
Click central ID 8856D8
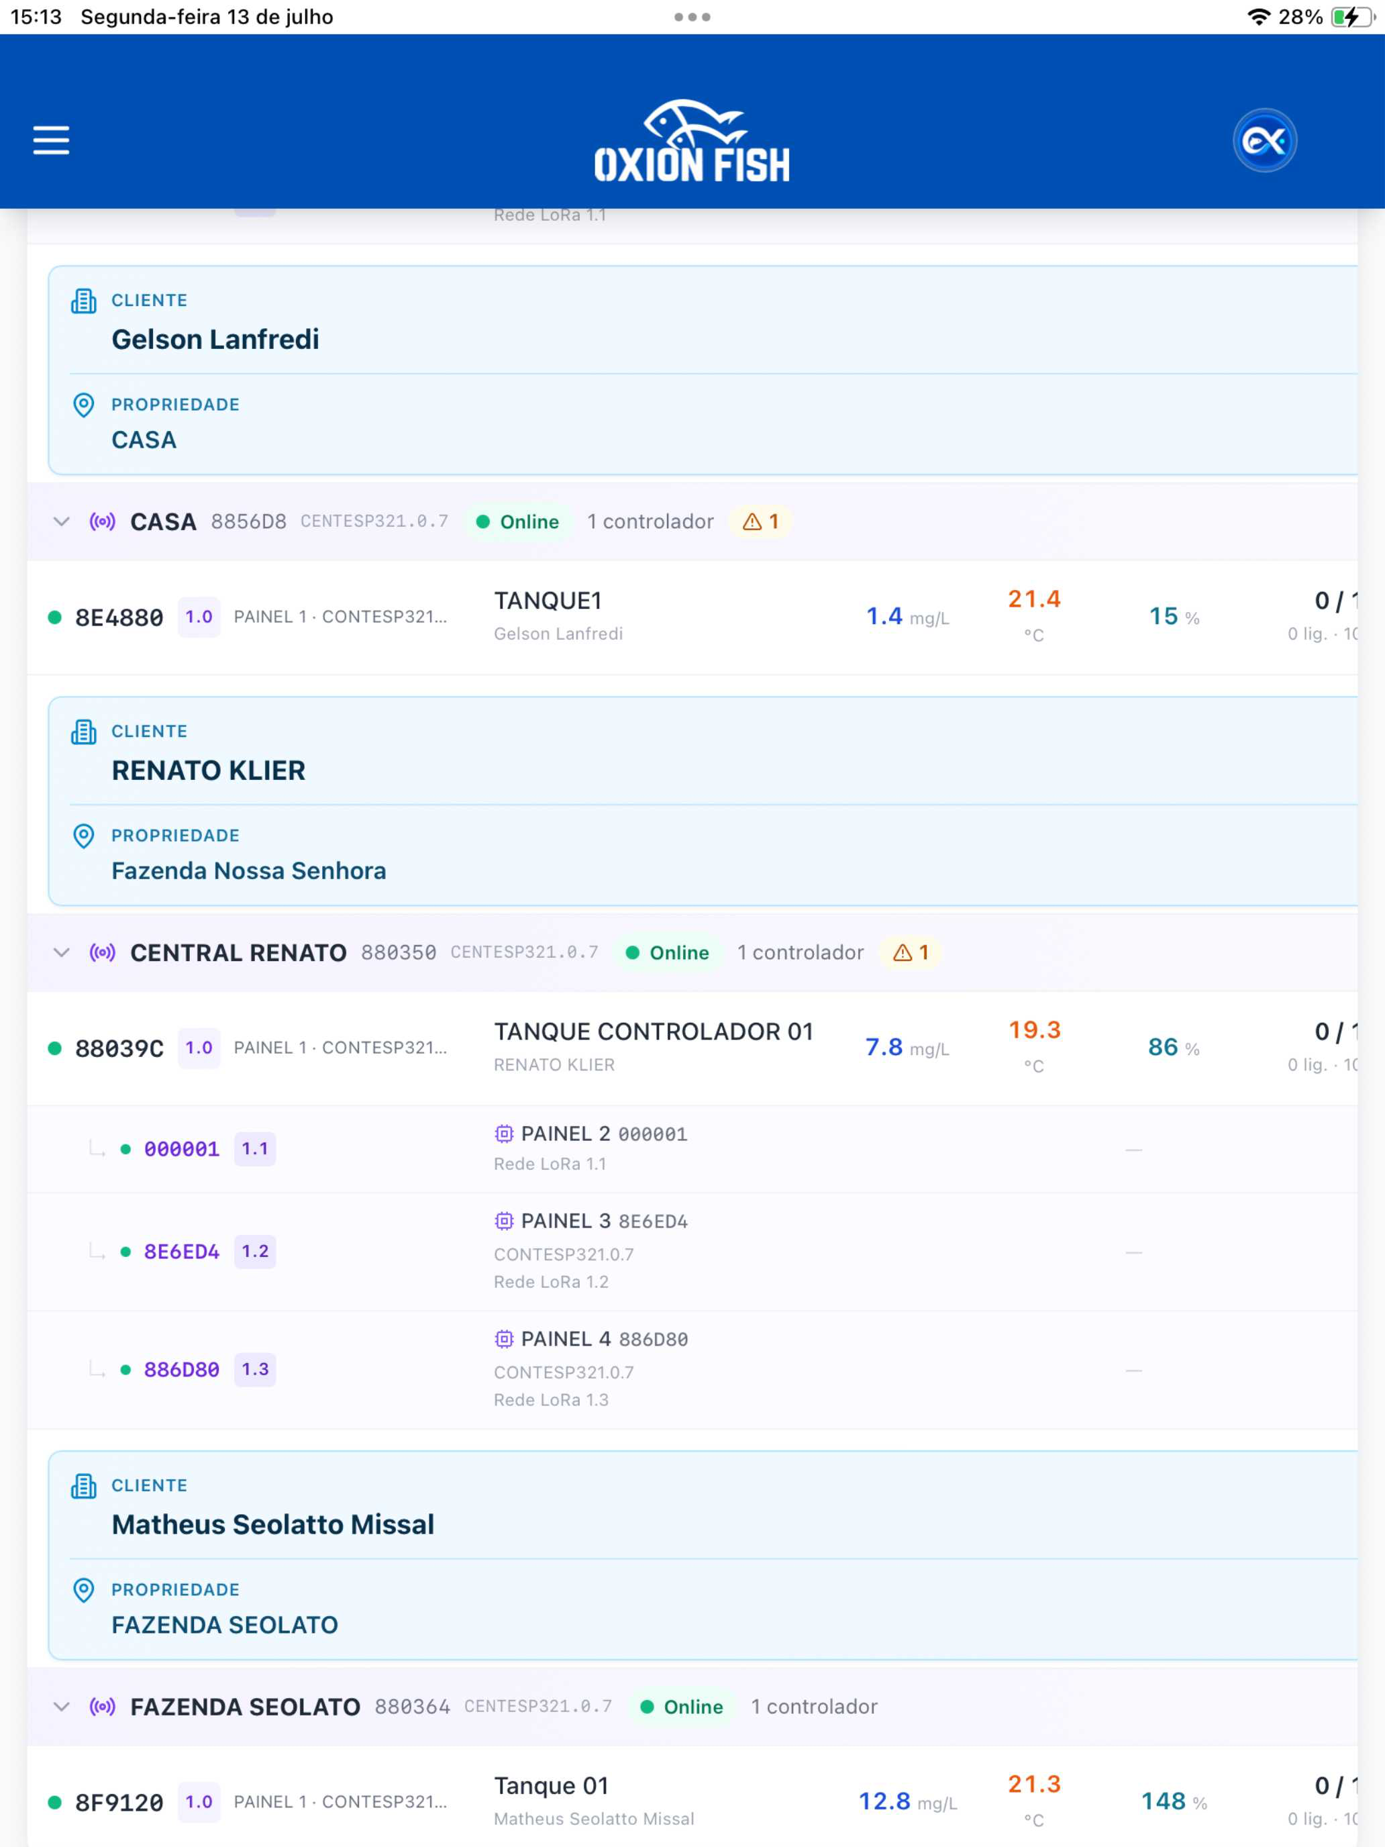click(x=249, y=522)
